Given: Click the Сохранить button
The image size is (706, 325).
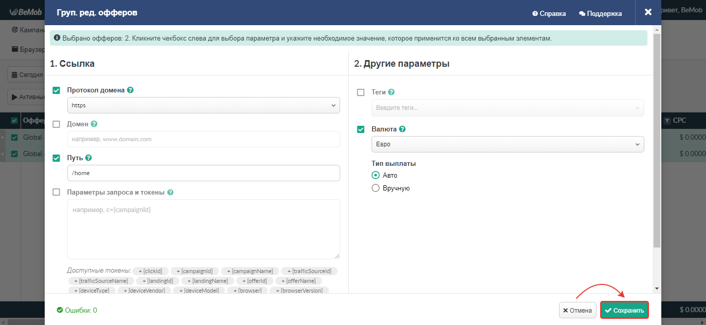Looking at the screenshot, I should [x=624, y=310].
